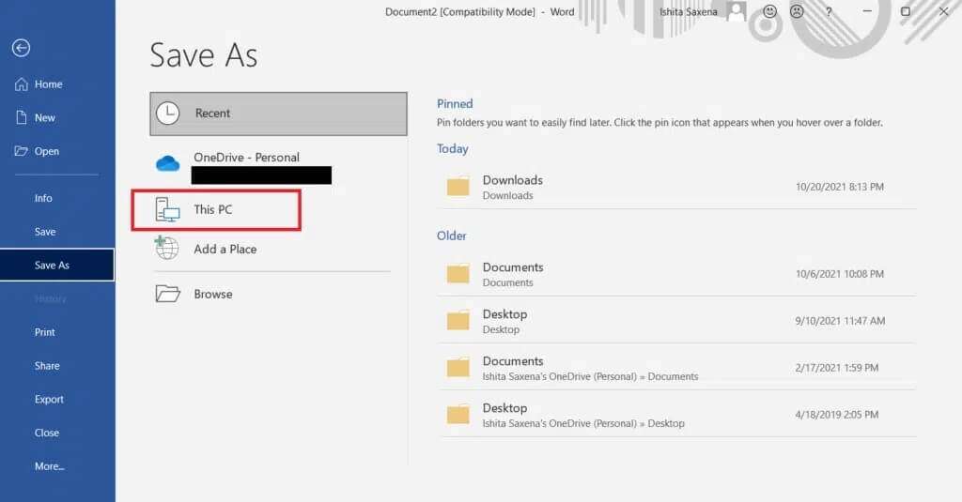The image size is (962, 502).
Task: Click the Downloads folder icon under Today
Action: coord(458,187)
